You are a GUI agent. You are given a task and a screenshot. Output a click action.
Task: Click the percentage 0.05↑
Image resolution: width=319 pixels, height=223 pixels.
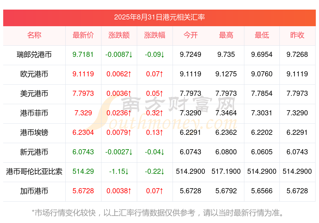coord(155,93)
